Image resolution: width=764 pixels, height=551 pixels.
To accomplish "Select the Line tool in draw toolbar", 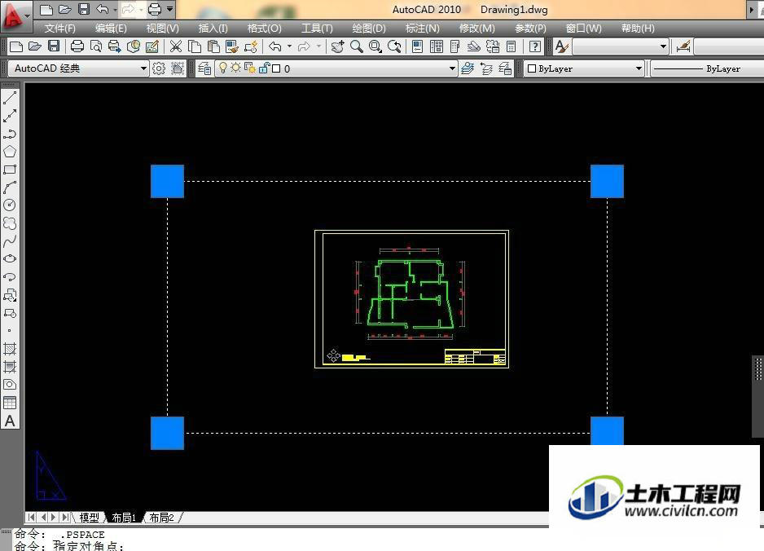I will tap(10, 98).
